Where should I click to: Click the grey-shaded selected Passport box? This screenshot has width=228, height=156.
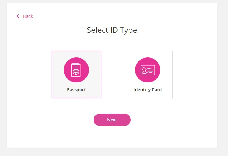click(x=77, y=74)
